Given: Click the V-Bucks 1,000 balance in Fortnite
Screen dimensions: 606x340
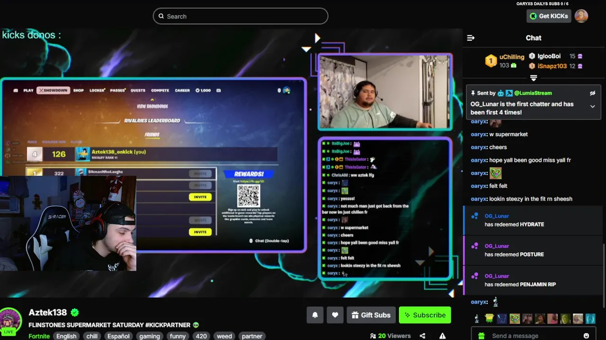Looking at the screenshot, I should click(x=204, y=90).
